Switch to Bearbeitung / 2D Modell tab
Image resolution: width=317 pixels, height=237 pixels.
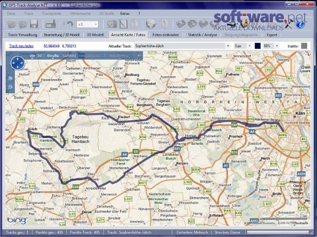click(x=62, y=35)
